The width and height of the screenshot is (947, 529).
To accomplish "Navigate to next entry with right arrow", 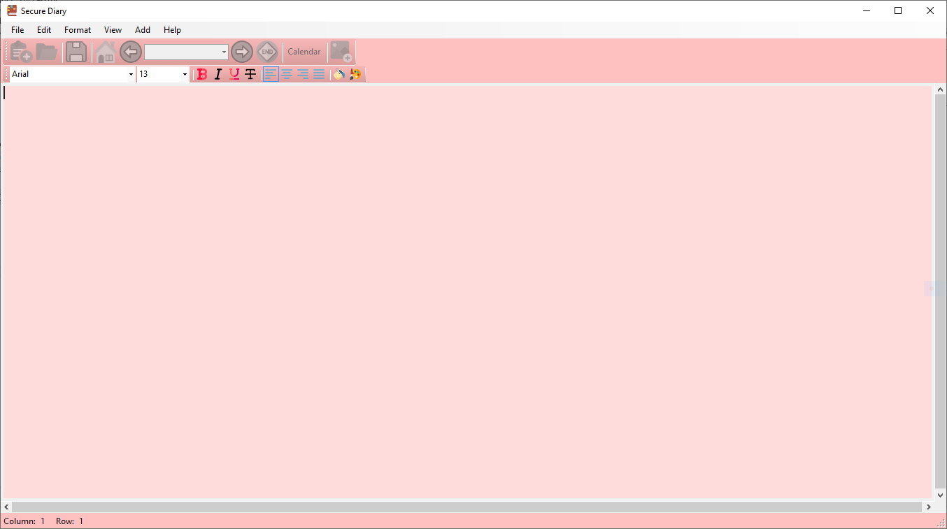I will [242, 52].
